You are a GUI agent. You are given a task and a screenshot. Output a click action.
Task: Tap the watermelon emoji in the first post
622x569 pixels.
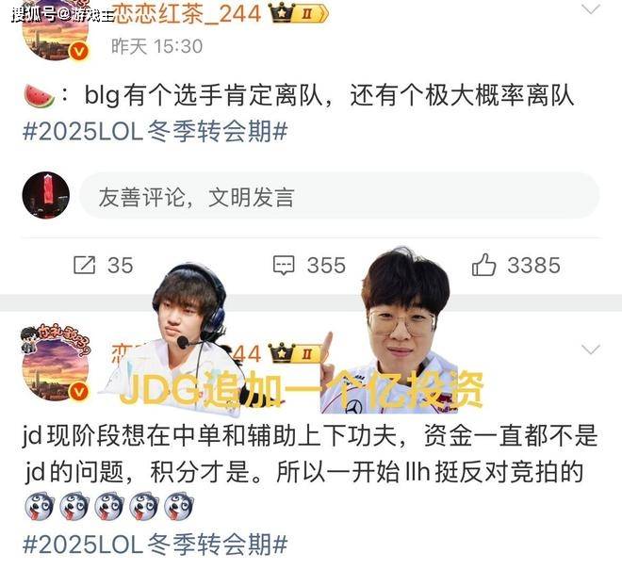(40, 95)
